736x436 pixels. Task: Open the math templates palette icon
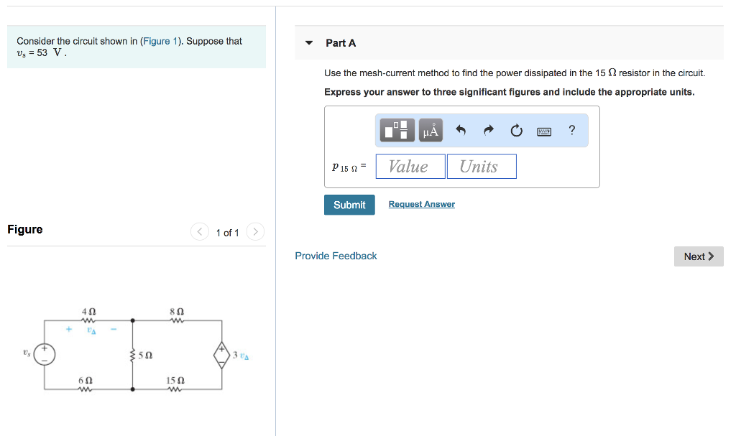point(396,130)
